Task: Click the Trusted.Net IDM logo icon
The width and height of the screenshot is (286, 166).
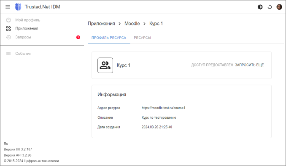Action: click(18, 7)
